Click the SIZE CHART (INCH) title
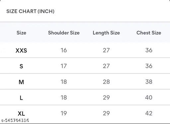The height and width of the screenshot is (124, 170). 30,11
